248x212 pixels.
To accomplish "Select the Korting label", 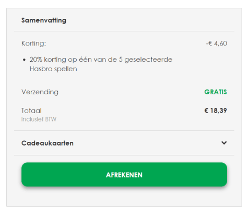I will [33, 43].
